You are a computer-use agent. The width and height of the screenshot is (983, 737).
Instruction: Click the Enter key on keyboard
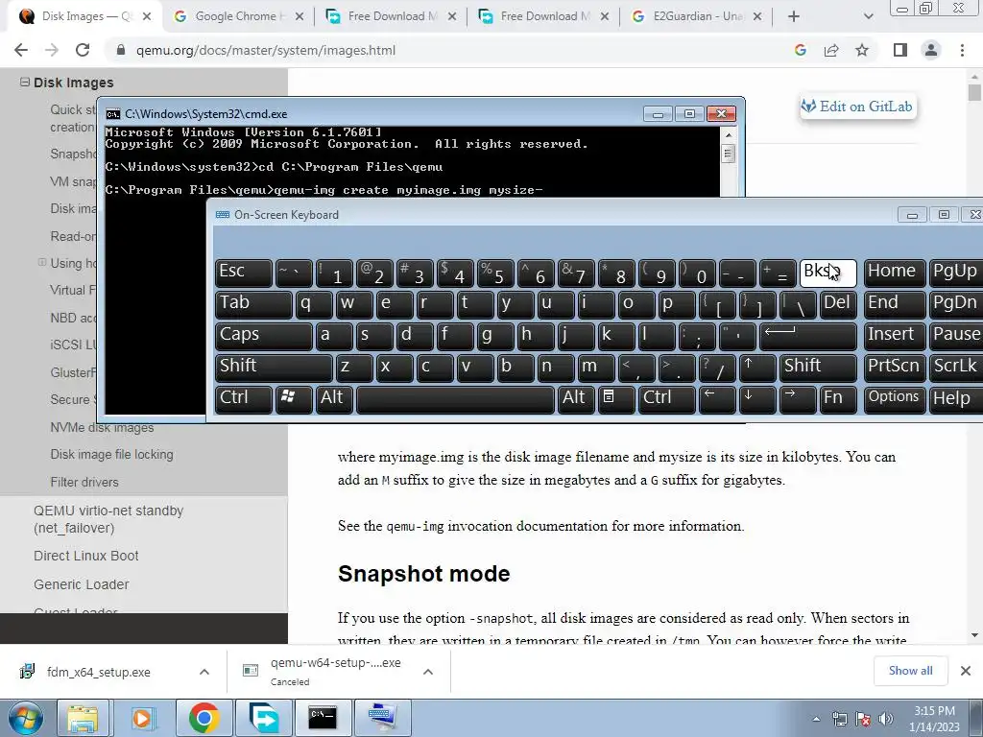pyautogui.click(x=807, y=336)
